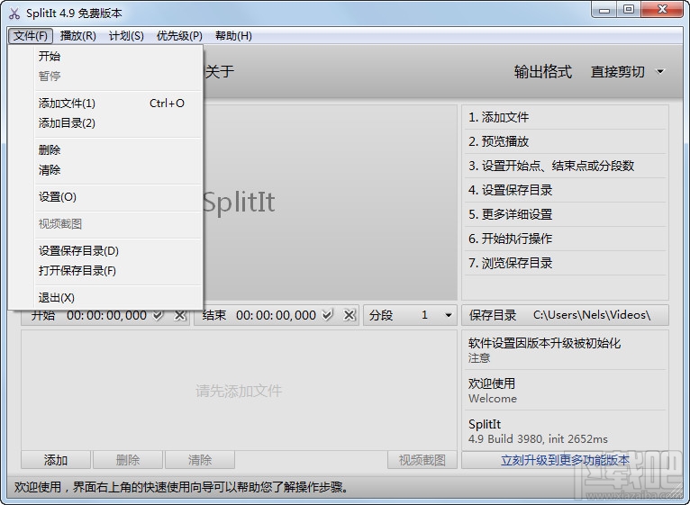
Task: Select guide step 4. 设置保存目录
Action: pos(565,190)
